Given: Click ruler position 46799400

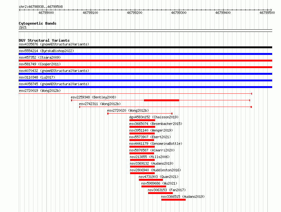Looking at the screenshot, I should 223,13.
